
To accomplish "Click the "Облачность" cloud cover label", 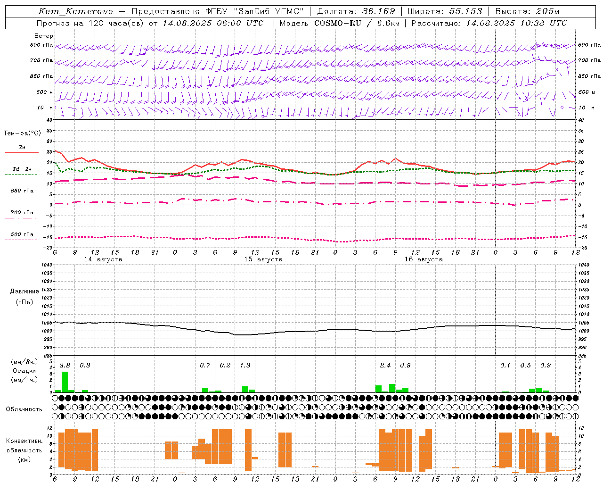I will coord(24,409).
